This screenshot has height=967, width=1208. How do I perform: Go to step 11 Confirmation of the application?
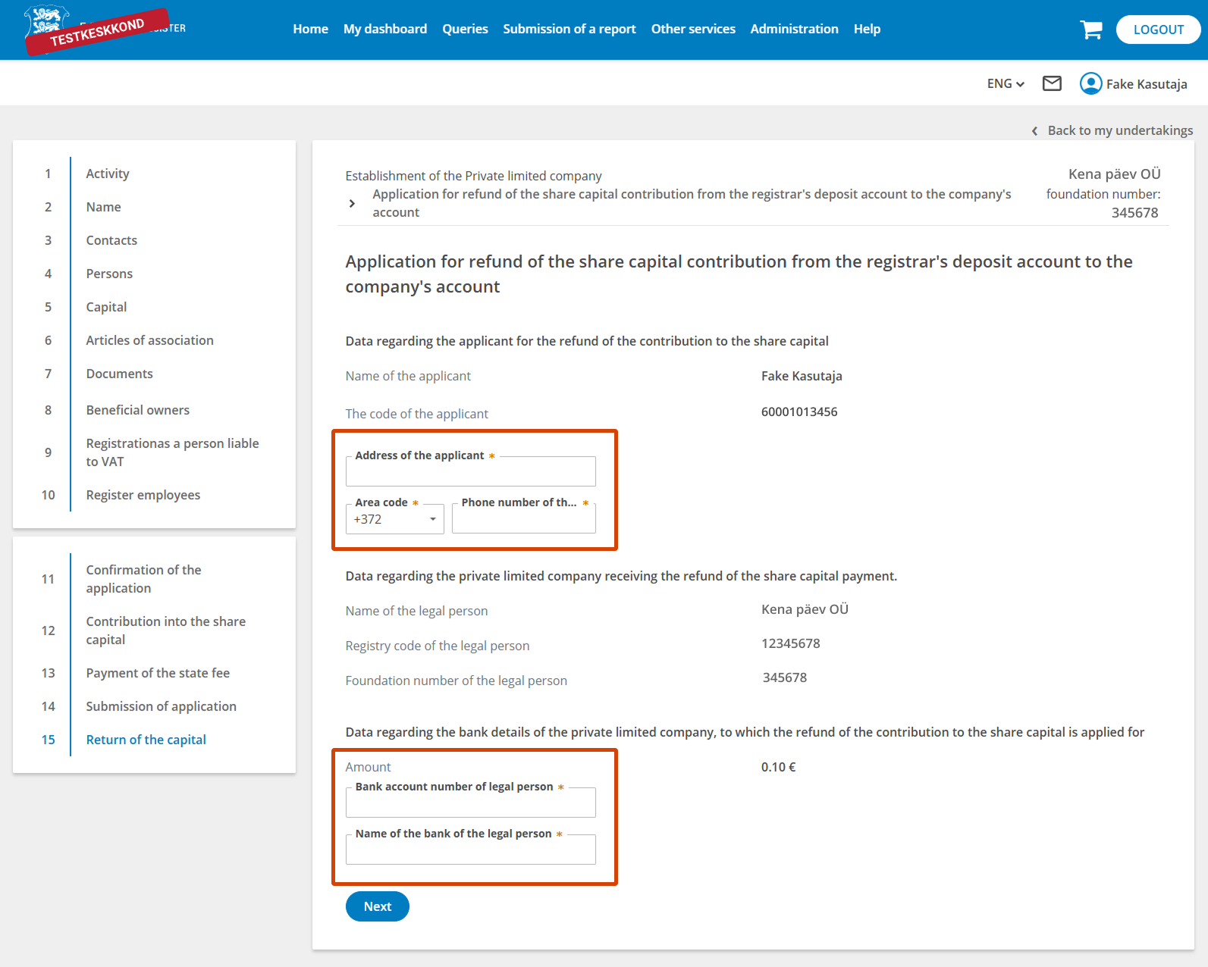click(x=143, y=579)
